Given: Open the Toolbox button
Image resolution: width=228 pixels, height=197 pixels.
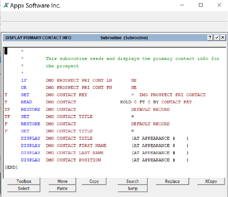Looking at the screenshot, I should pos(24,181).
